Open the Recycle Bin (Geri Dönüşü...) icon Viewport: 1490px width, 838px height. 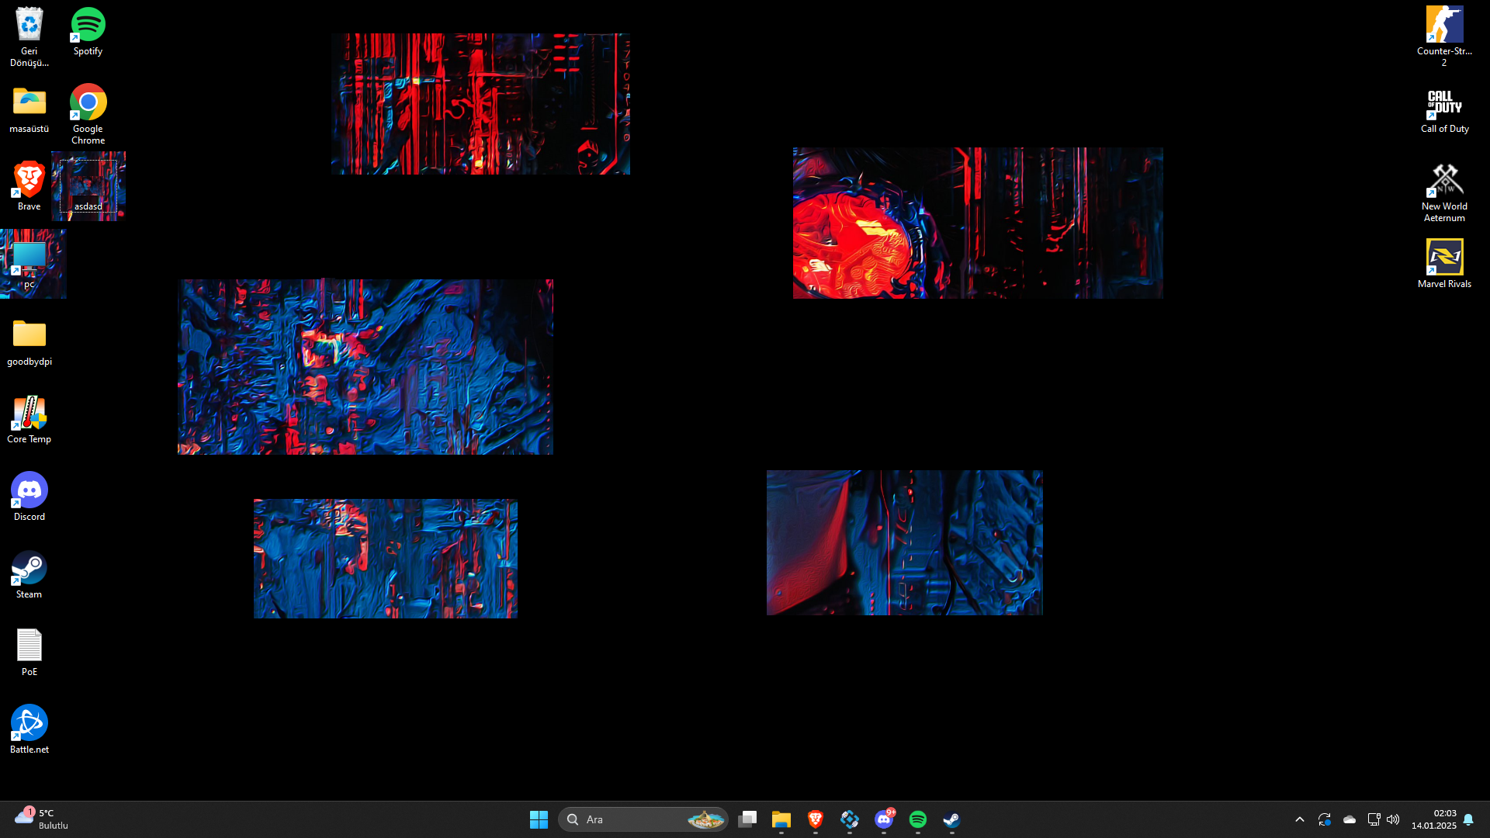(29, 36)
